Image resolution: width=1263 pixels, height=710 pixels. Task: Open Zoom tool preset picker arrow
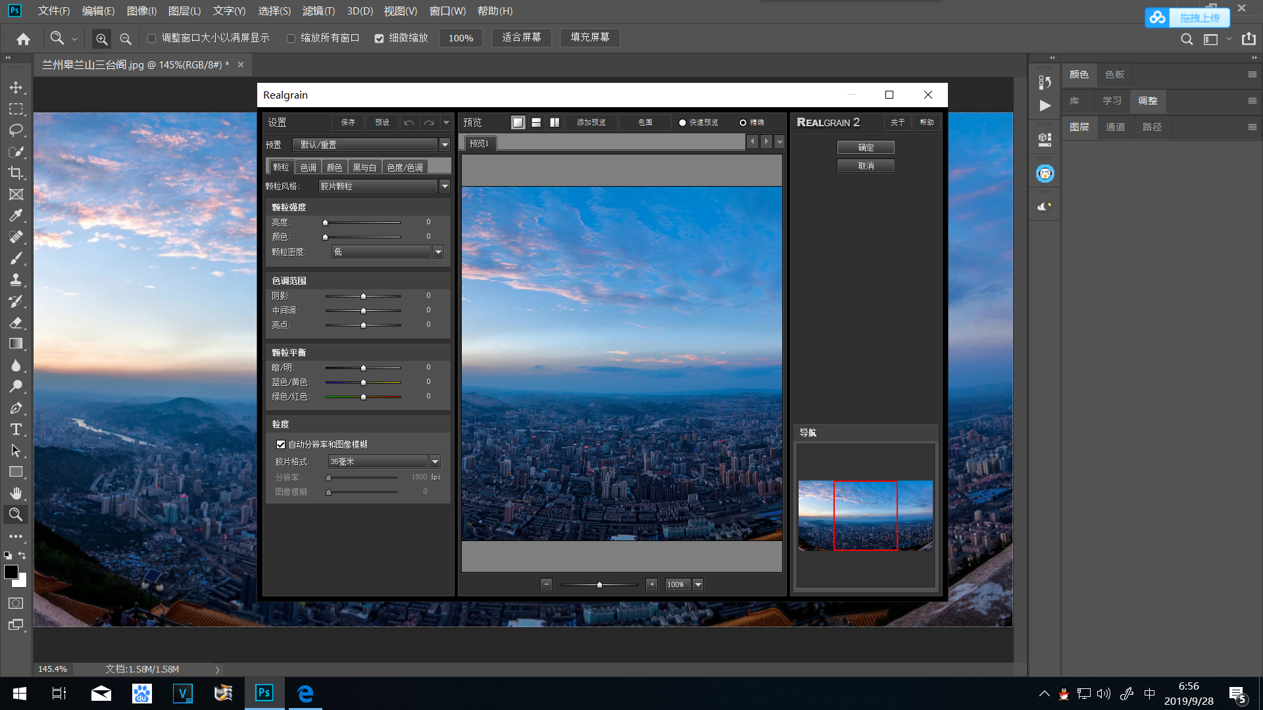click(74, 39)
